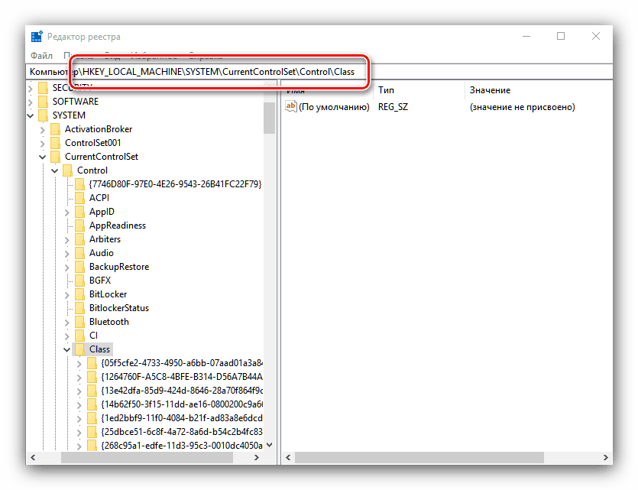Click the ControlSet001 folder icon
The width and height of the screenshot is (638, 490).
tap(55, 143)
